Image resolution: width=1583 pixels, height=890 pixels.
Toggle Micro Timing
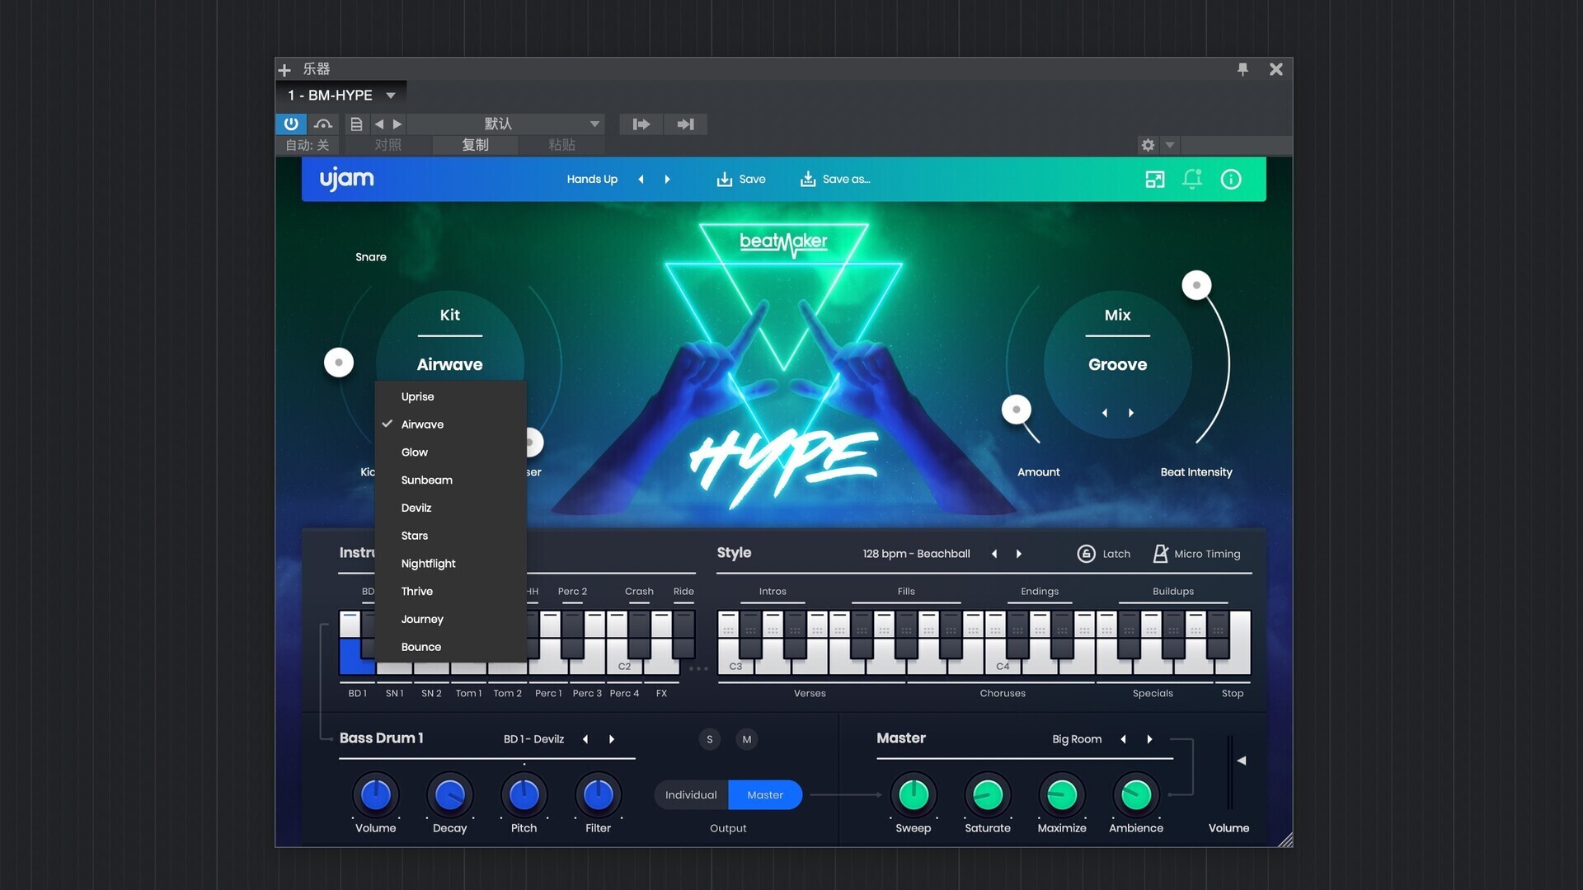pos(1196,554)
